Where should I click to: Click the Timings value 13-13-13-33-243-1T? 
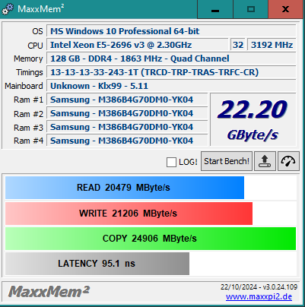pyautogui.click(x=171, y=72)
